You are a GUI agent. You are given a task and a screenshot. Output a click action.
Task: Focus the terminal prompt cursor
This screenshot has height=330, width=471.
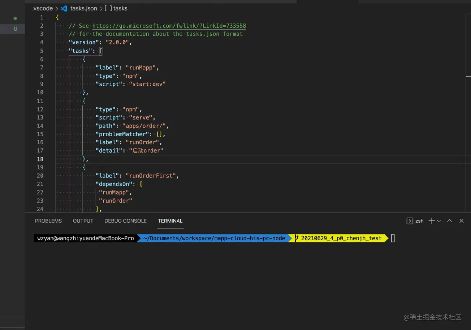click(393, 238)
